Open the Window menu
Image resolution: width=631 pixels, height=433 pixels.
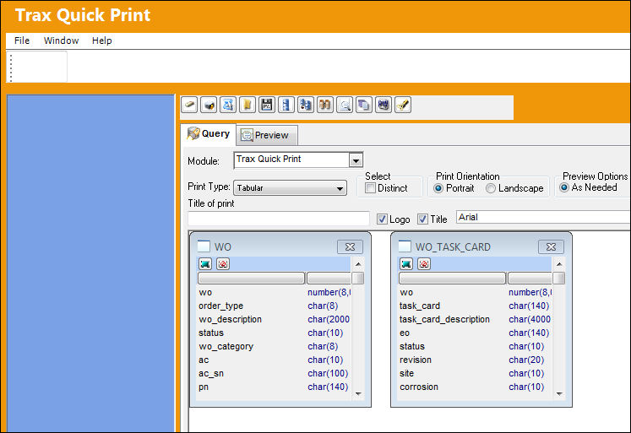[61, 41]
